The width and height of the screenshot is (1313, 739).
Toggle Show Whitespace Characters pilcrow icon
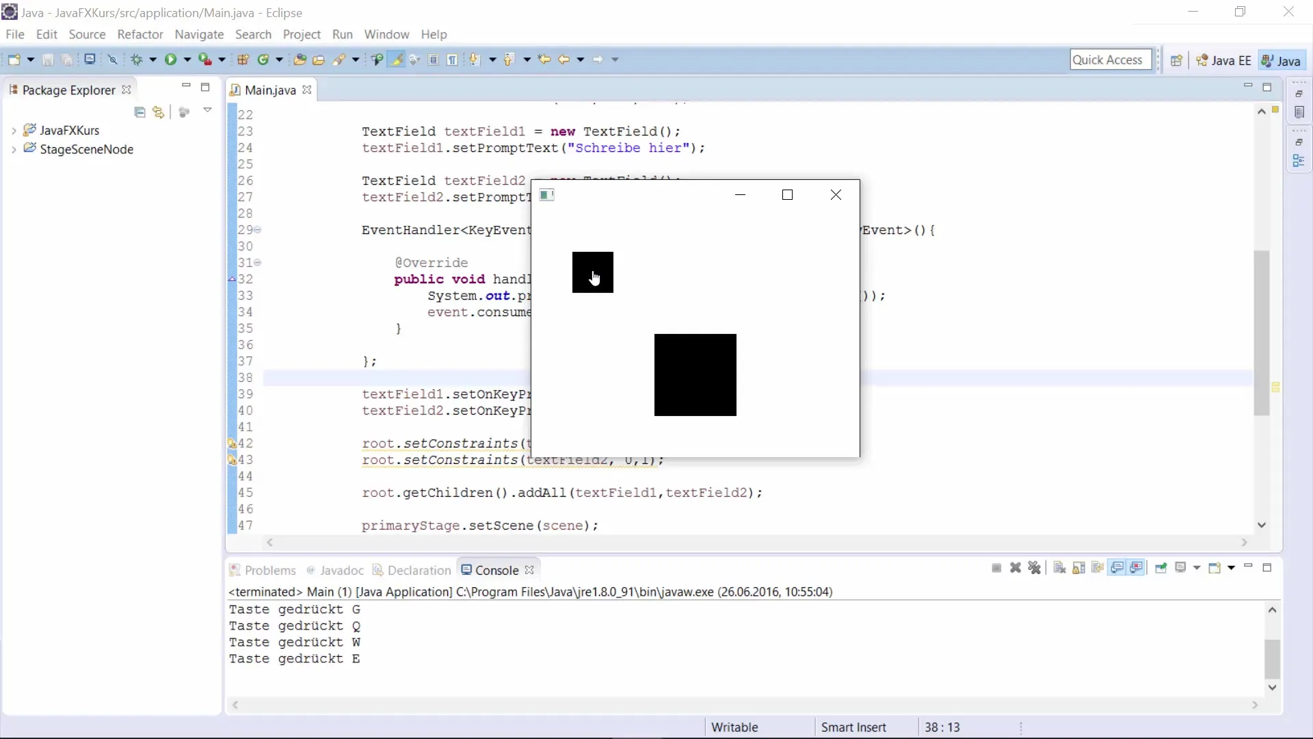tap(453, 60)
